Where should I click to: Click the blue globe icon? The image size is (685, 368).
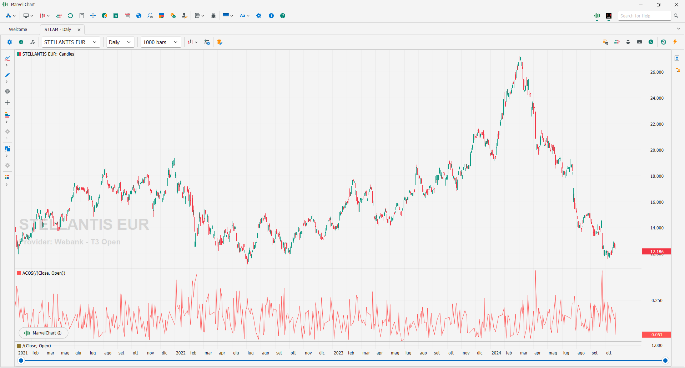pos(139,16)
